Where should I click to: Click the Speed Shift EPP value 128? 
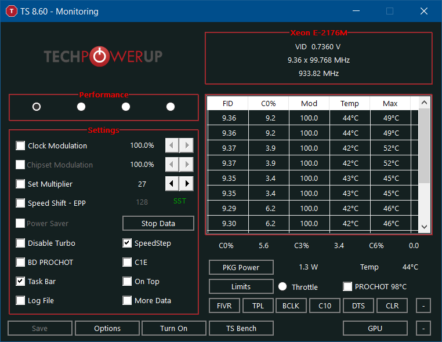point(142,202)
